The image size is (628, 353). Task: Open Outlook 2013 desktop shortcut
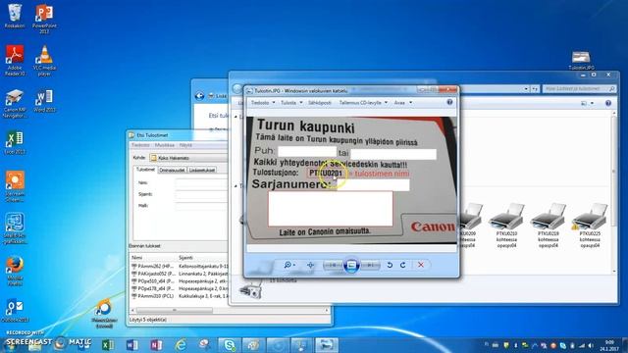coord(15,311)
